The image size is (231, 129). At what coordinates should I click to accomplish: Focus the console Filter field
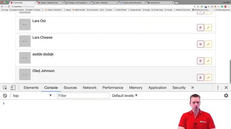click(x=83, y=96)
